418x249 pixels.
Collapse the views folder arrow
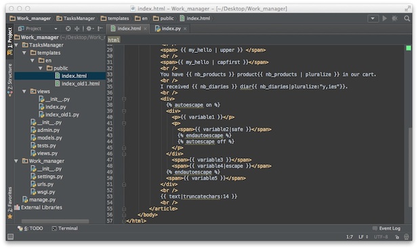click(24, 92)
